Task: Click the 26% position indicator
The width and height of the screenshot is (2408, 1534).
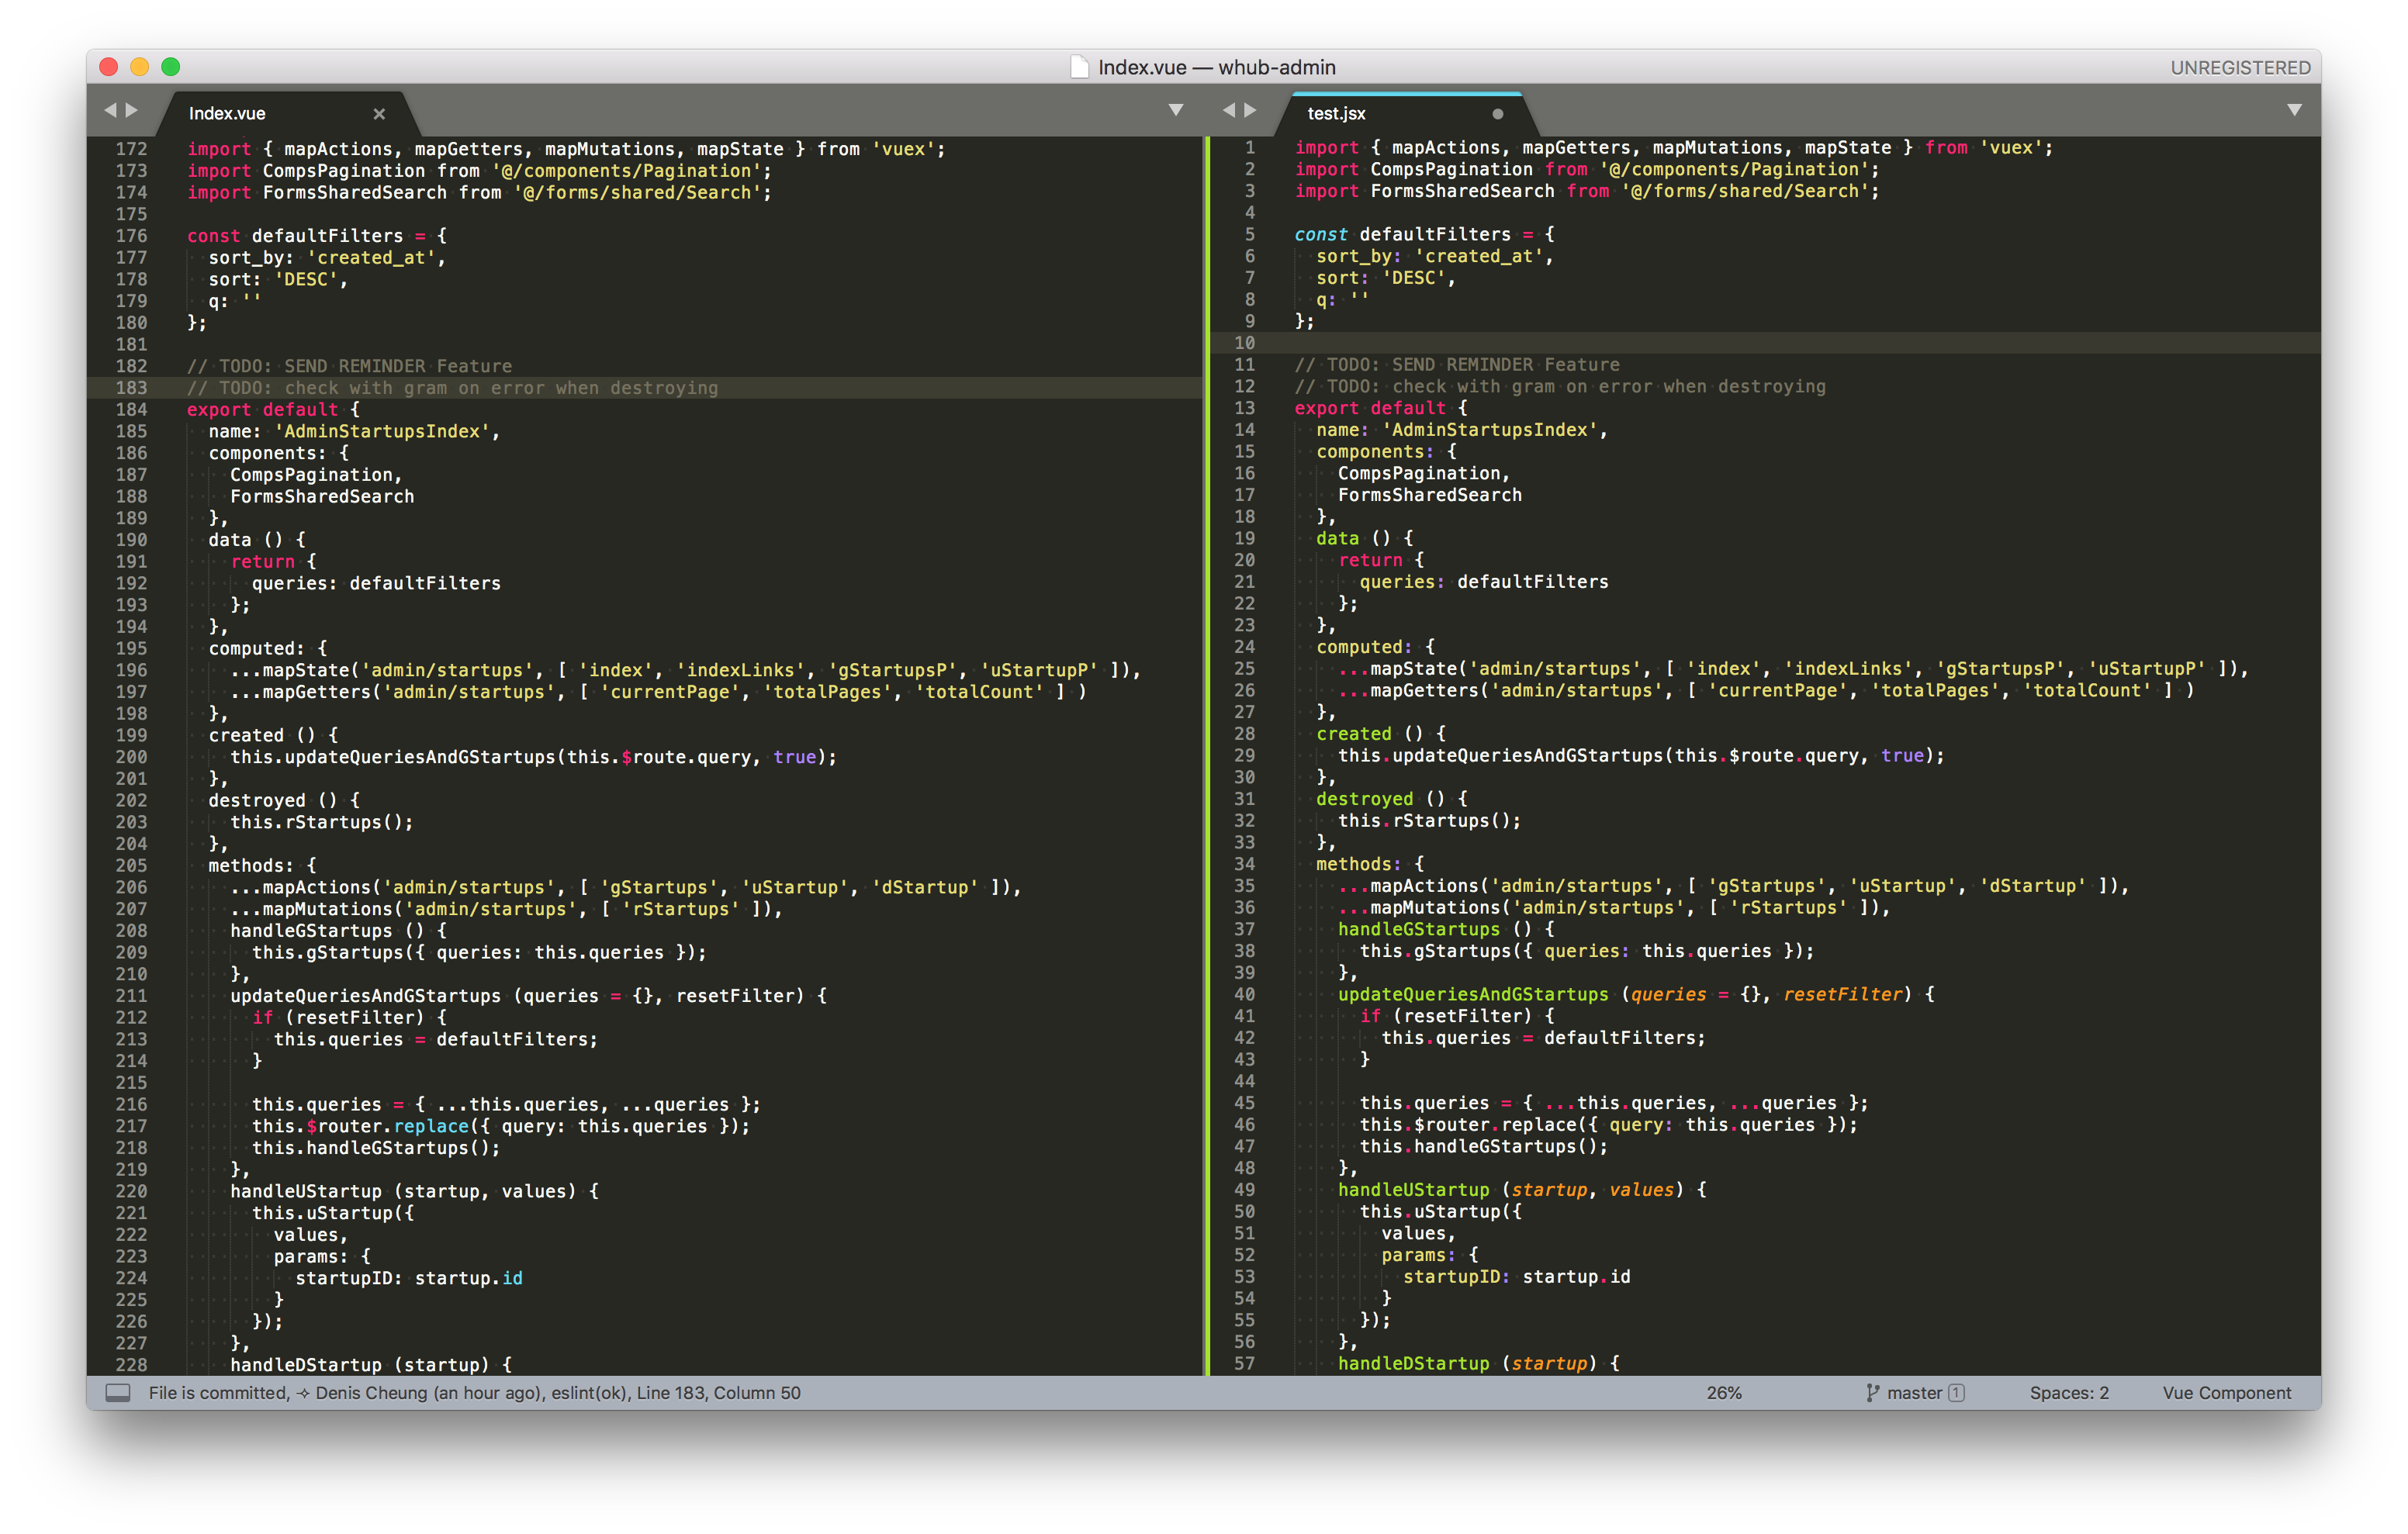Action: coord(1724,1392)
